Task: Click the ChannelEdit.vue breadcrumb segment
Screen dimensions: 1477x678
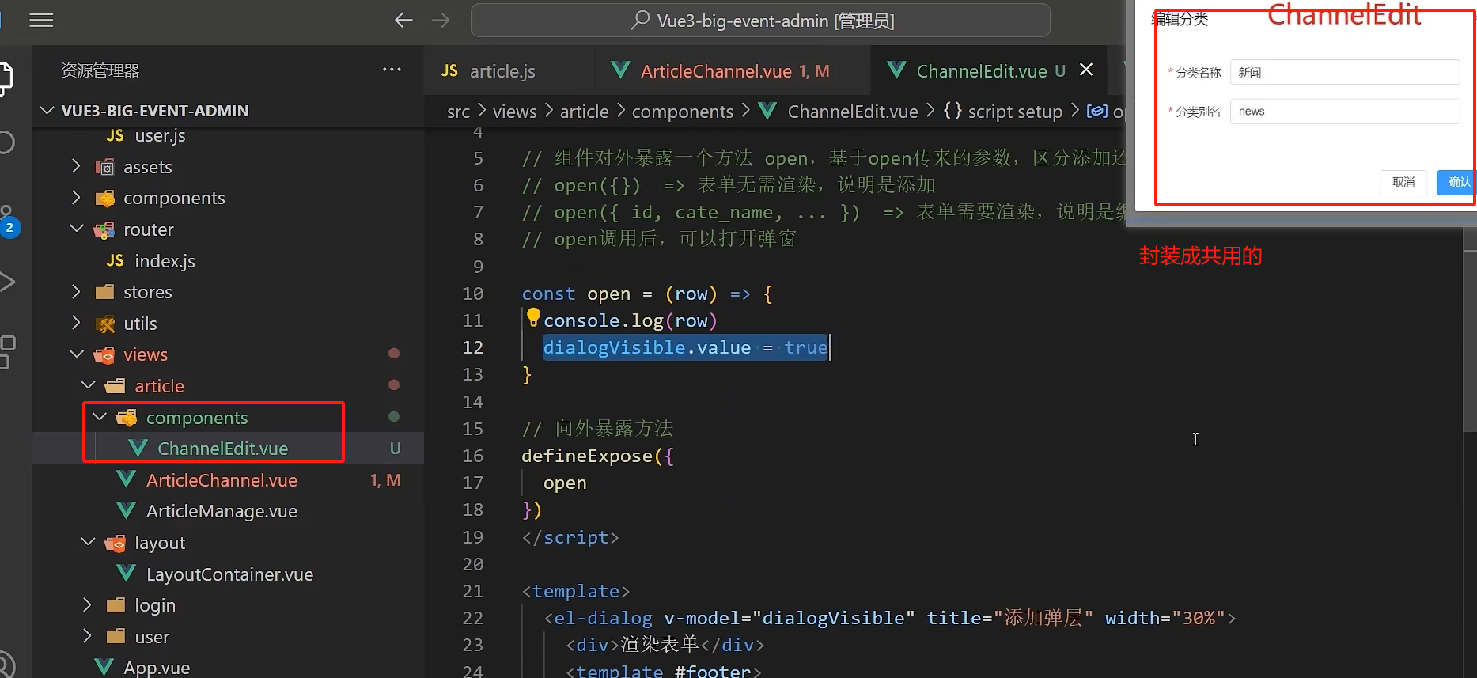Action: (852, 112)
